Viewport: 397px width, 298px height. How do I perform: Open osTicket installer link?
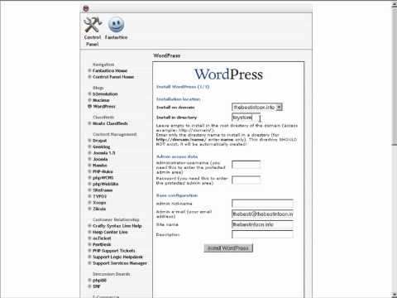(x=102, y=238)
